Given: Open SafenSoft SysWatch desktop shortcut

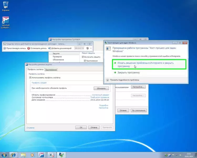Looking at the screenshot, I should [6, 22].
